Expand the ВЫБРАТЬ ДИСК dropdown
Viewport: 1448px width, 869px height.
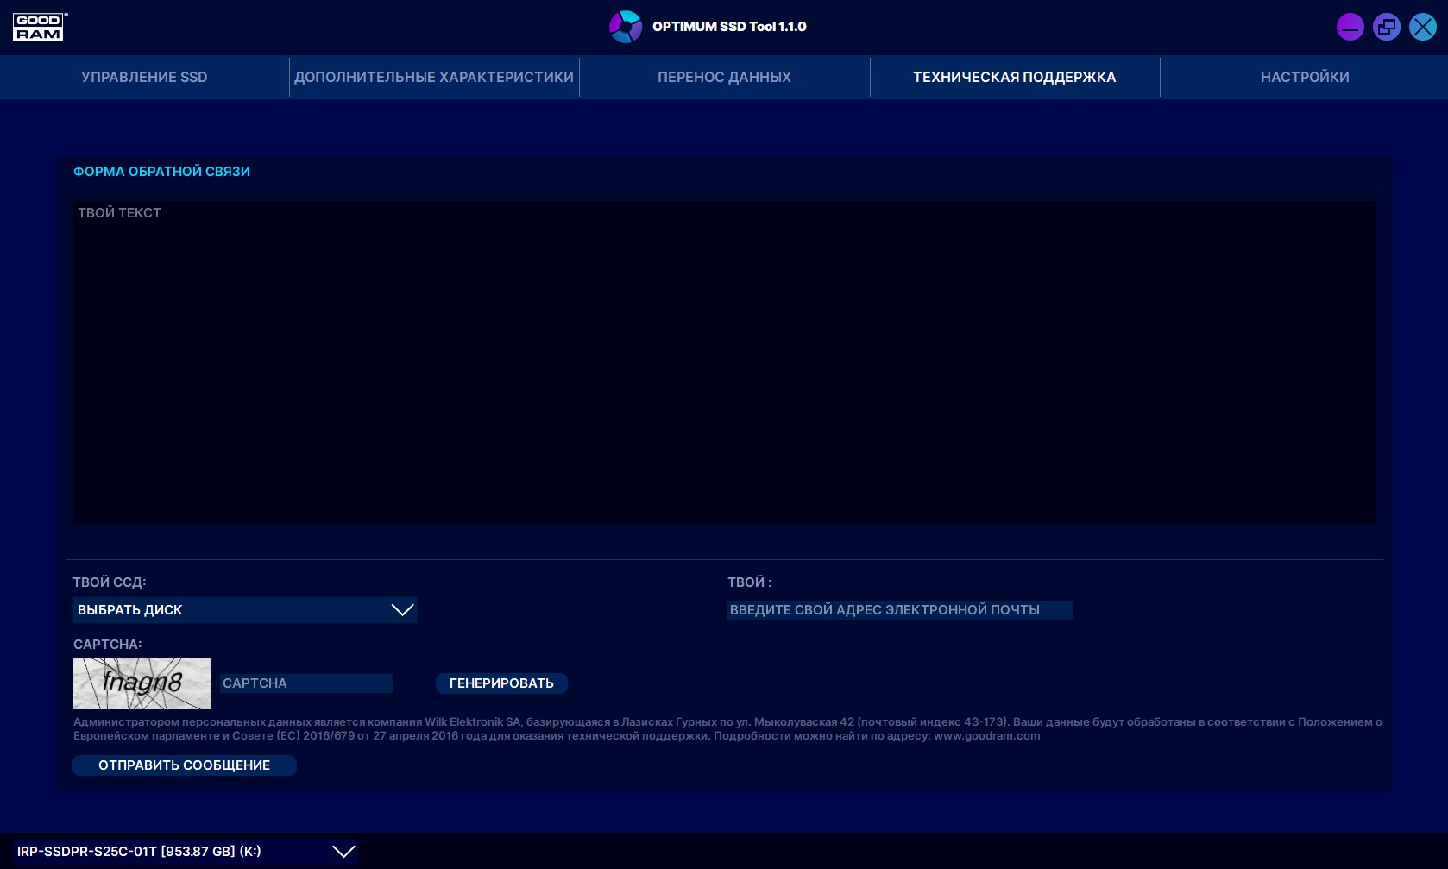[x=233, y=610]
